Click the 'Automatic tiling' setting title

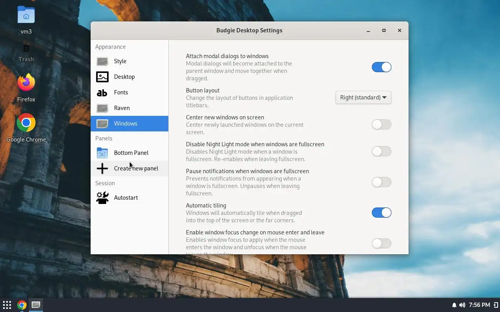206,206
